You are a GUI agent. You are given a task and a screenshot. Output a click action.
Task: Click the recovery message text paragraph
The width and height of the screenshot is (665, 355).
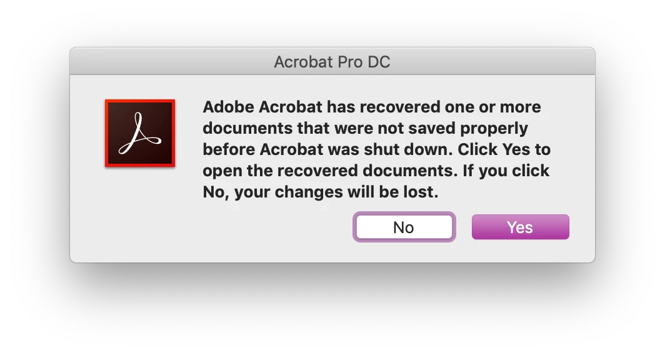(x=377, y=149)
